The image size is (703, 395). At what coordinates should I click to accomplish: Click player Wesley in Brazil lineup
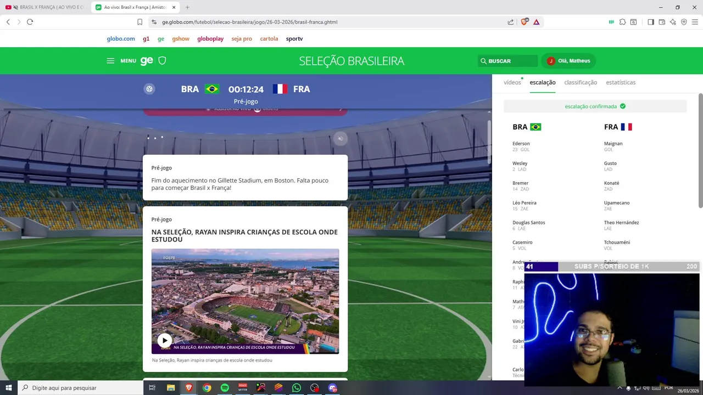click(520, 163)
